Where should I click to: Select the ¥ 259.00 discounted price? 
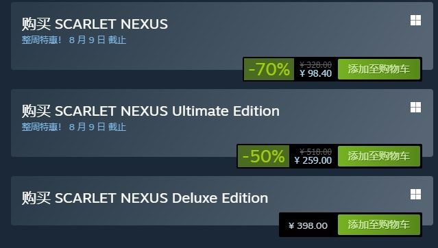point(313,160)
